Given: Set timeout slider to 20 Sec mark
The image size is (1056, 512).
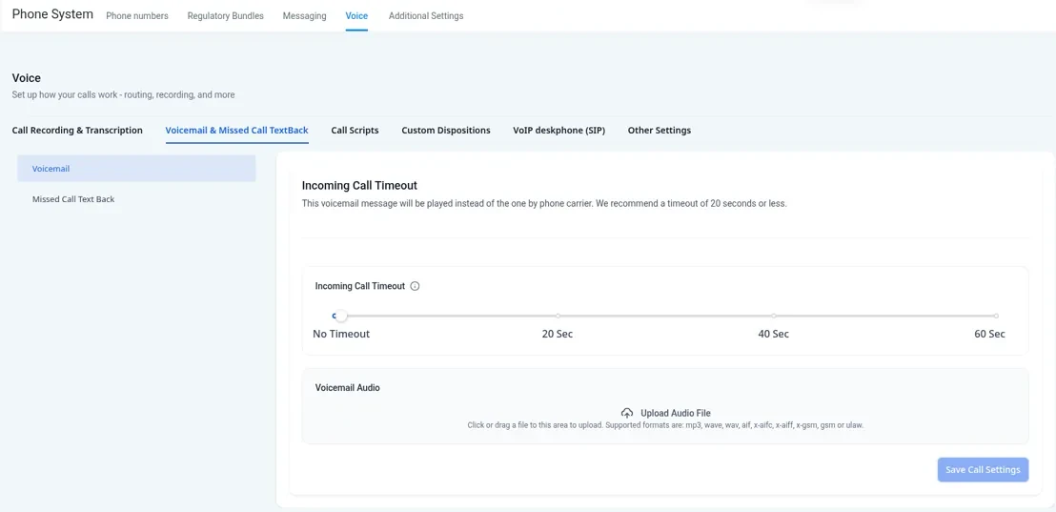Looking at the screenshot, I should coord(558,316).
